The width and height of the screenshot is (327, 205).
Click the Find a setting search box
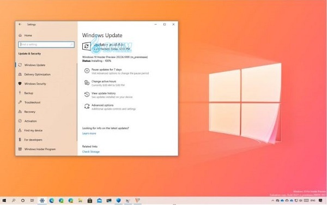[x=46, y=44]
